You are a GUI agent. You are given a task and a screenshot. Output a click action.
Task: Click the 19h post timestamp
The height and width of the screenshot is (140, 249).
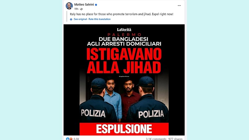pos(76,9)
